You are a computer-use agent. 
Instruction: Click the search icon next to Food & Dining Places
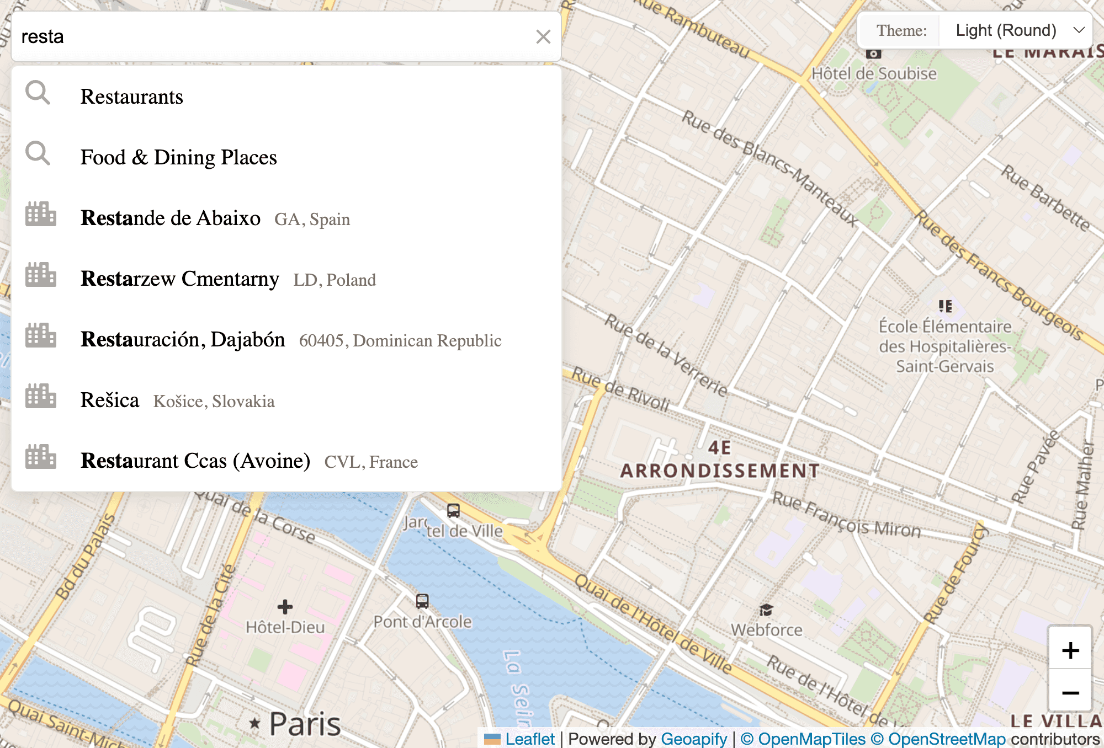coord(38,154)
